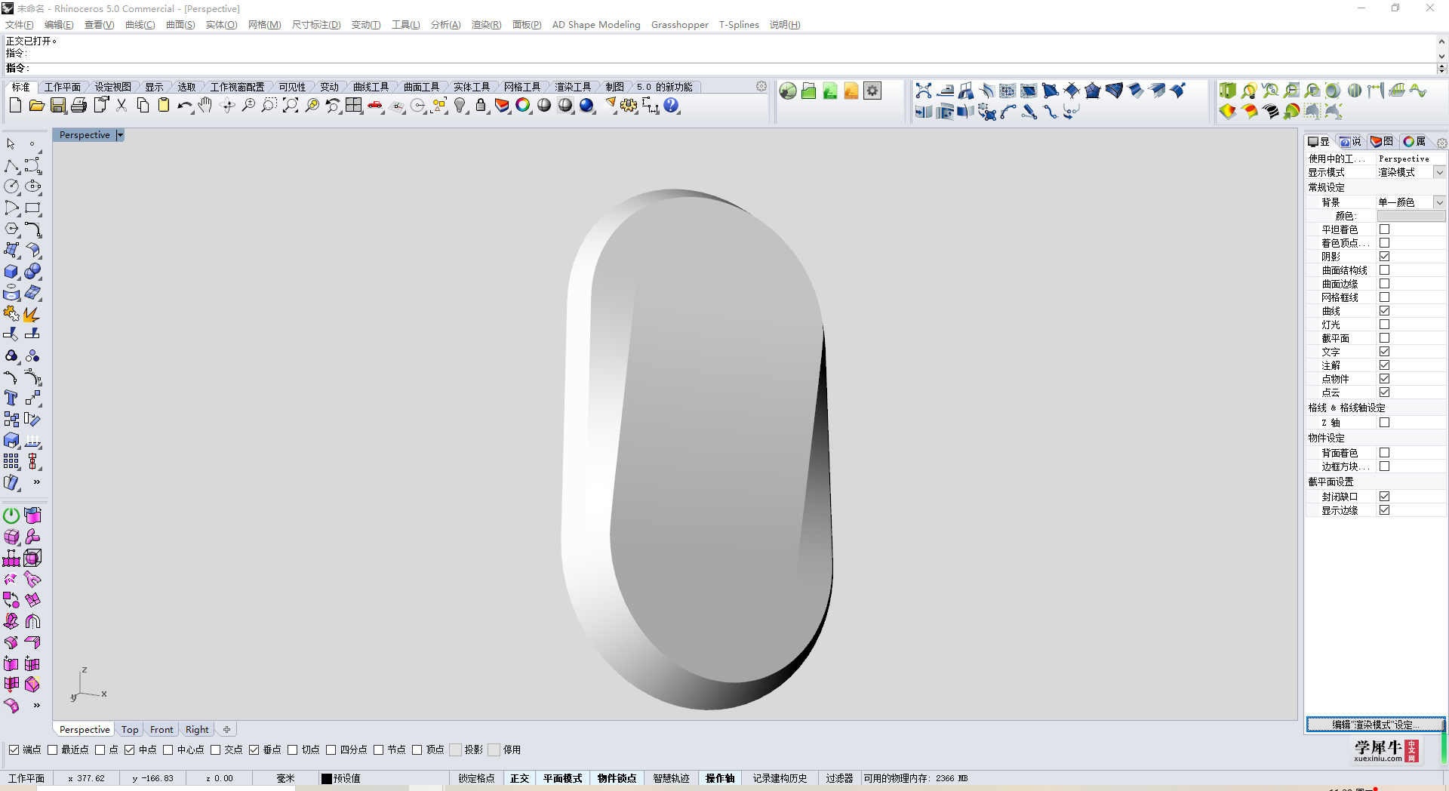1449x791 pixels.
Task: Select the Text object tool
Action: (x=11, y=398)
